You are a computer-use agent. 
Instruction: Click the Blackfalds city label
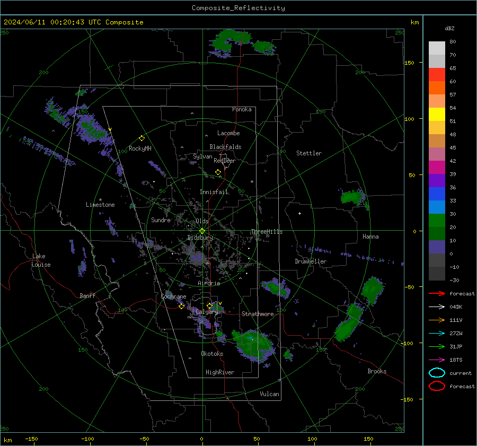point(225,147)
